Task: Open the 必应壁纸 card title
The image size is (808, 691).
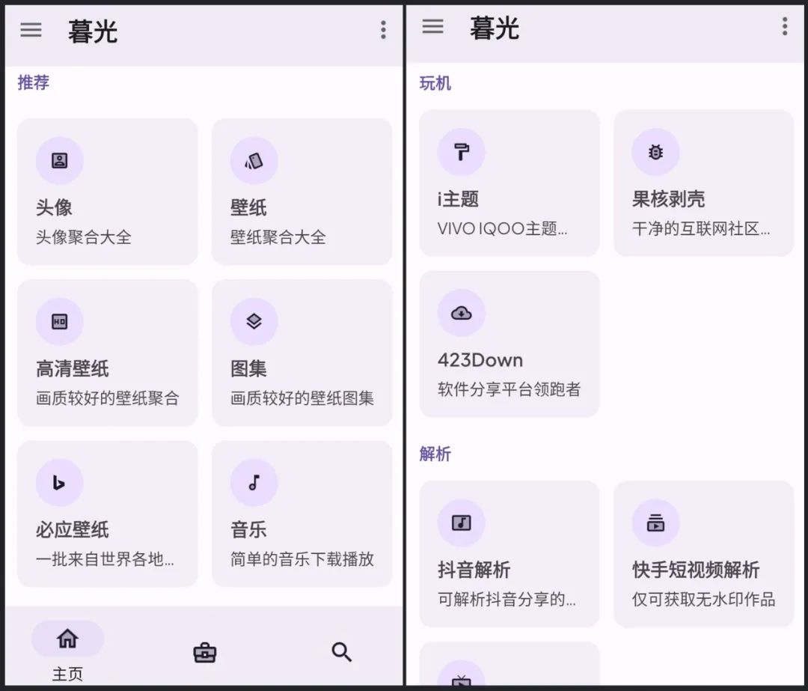Action: point(73,529)
